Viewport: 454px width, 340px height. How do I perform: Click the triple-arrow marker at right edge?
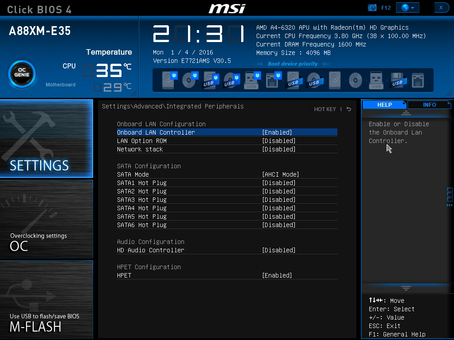point(450,205)
